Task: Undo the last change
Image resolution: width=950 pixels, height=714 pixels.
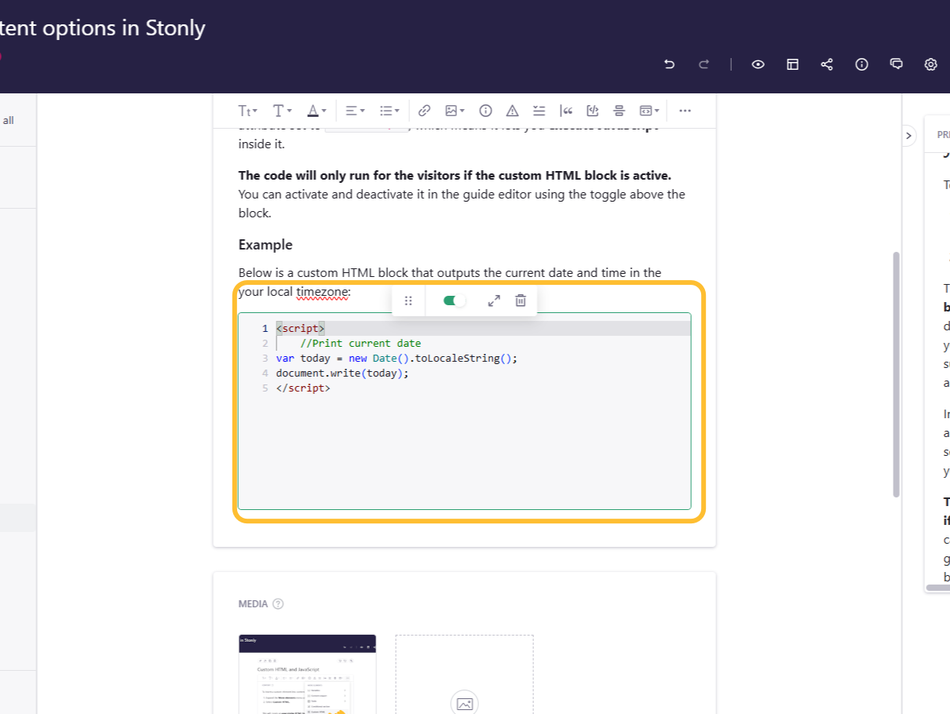Action: point(669,64)
